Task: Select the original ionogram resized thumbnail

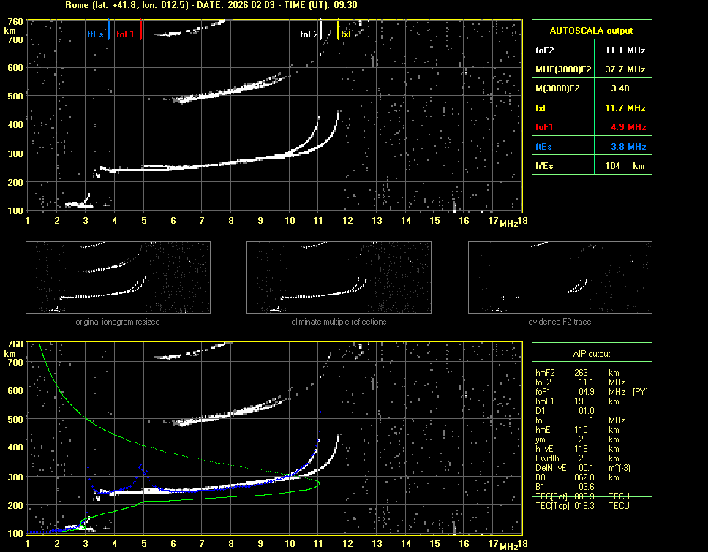Action: click(118, 278)
